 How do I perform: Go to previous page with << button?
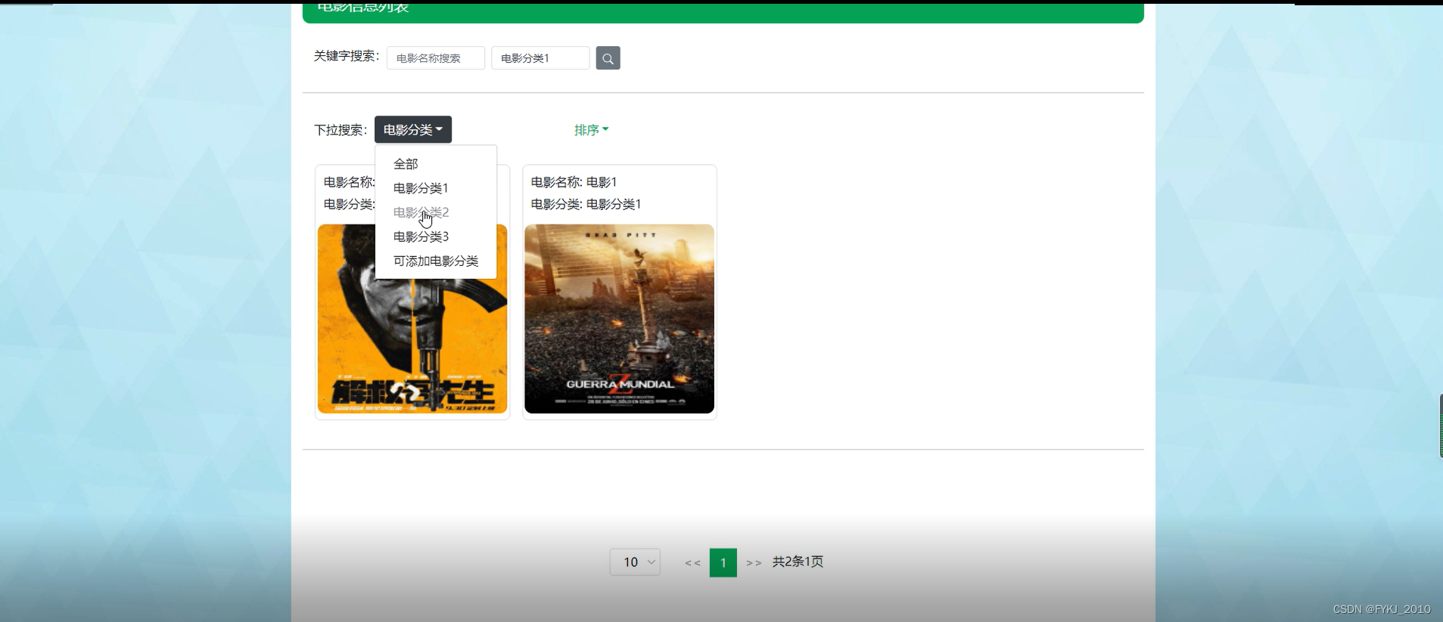click(x=692, y=563)
